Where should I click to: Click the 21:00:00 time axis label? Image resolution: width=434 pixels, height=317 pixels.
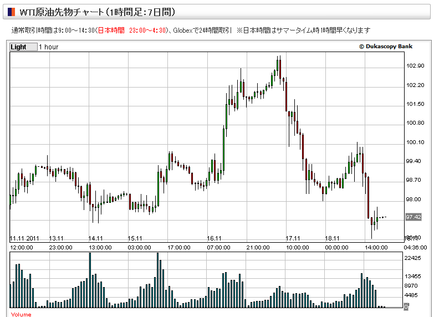258,247
